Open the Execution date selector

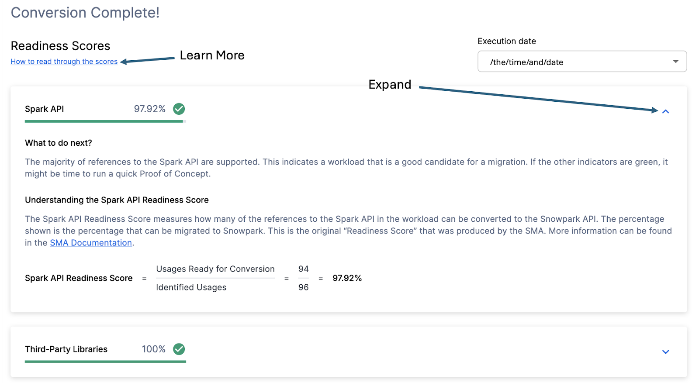(x=582, y=62)
